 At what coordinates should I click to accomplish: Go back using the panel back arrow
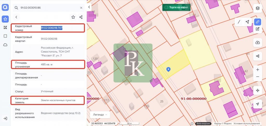(16, 17)
